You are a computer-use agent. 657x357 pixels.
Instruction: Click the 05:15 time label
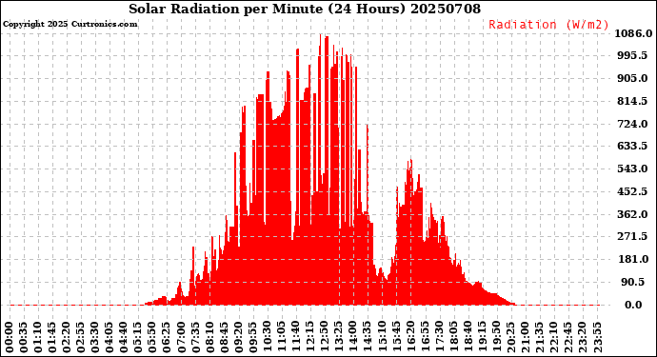(x=138, y=338)
